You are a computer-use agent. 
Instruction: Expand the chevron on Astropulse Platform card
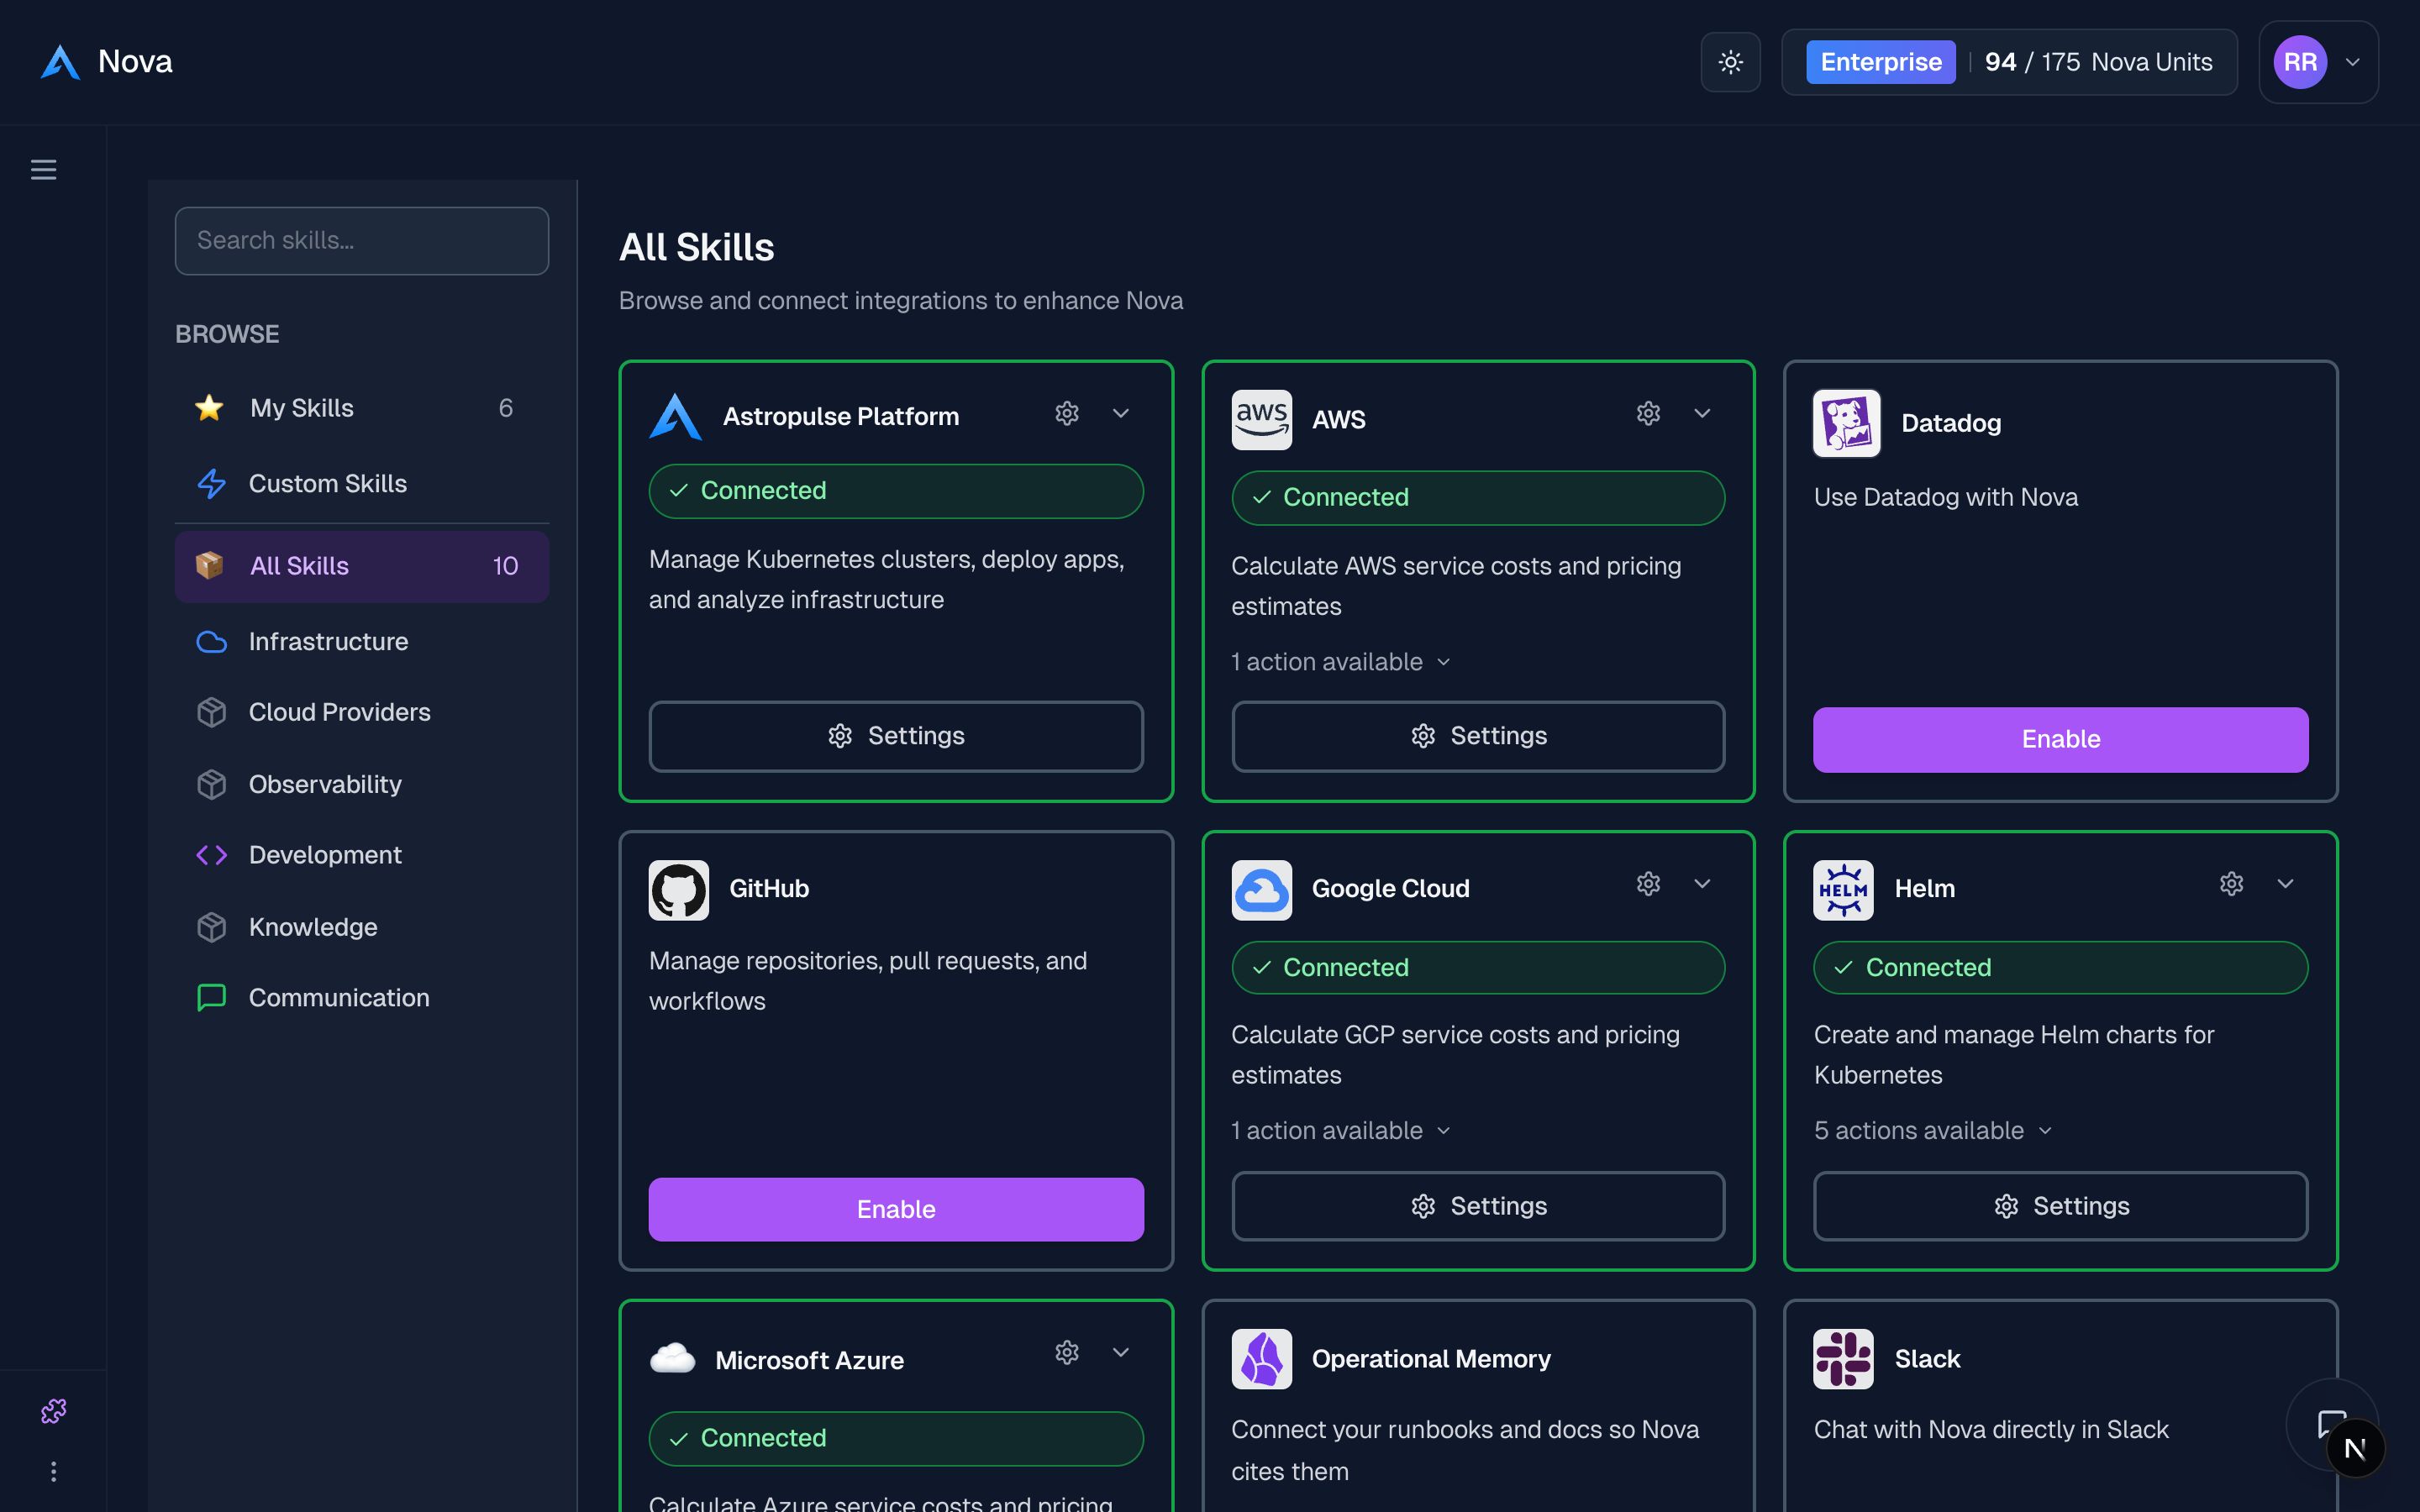pos(1121,413)
